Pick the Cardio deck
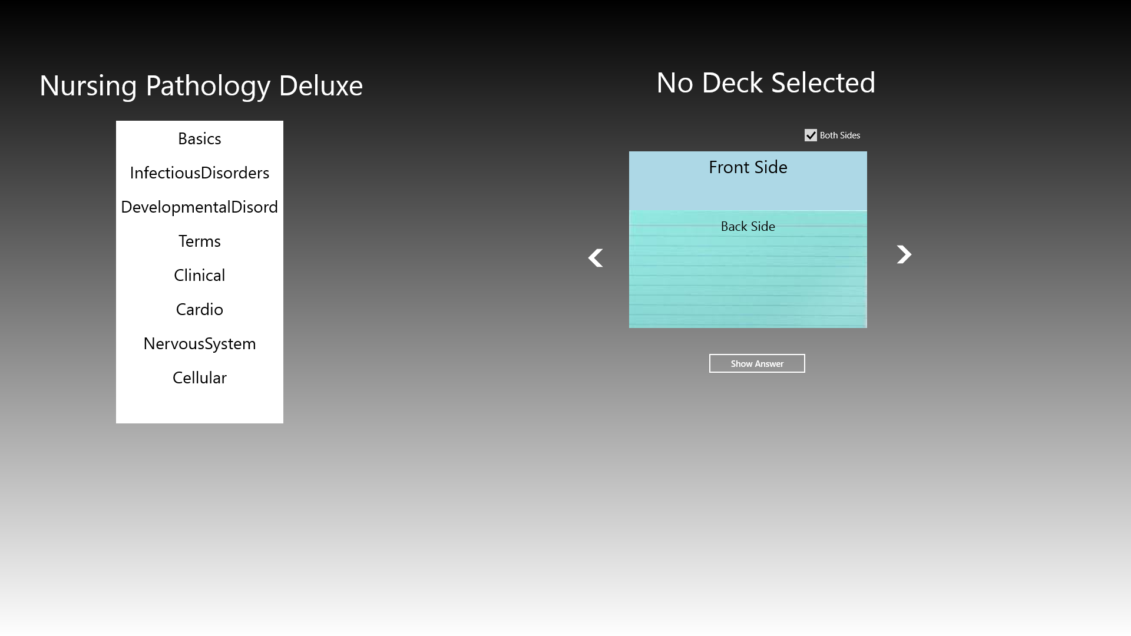Viewport: 1131px width, 636px height. click(x=200, y=309)
